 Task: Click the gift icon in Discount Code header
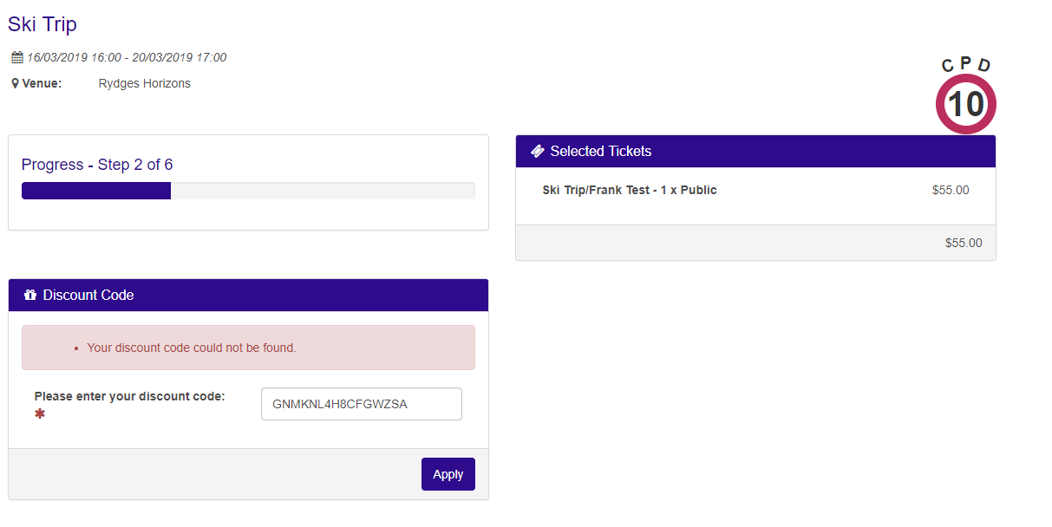(30, 295)
